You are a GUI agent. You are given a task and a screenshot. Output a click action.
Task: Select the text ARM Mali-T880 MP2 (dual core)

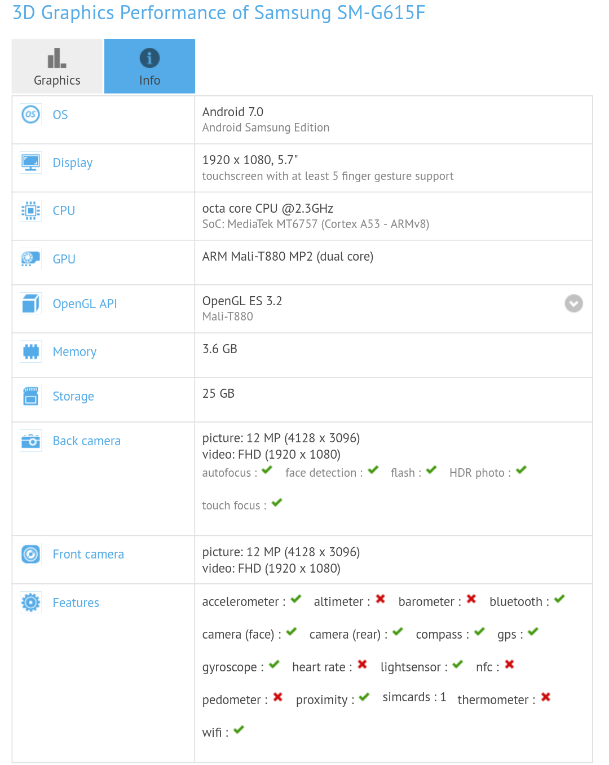pos(288,257)
